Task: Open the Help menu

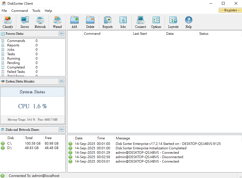Action: pos(48,11)
